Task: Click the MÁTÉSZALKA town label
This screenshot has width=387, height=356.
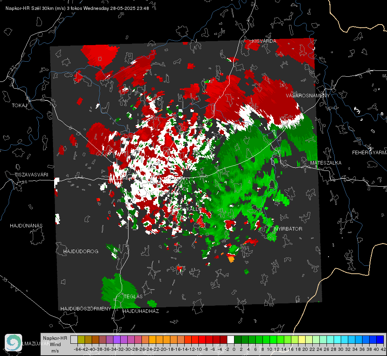Action: coord(326,163)
